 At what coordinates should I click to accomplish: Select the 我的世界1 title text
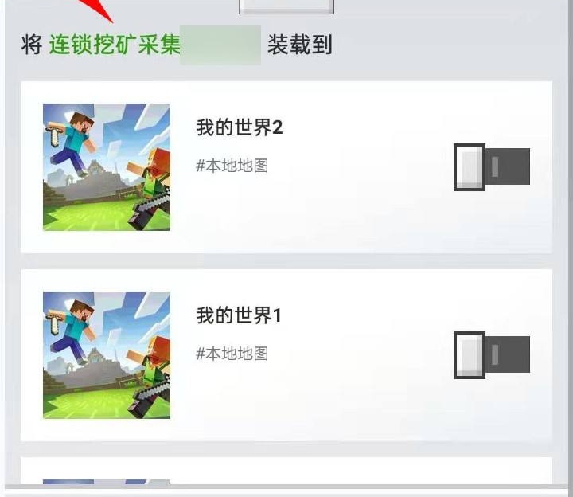[239, 315]
